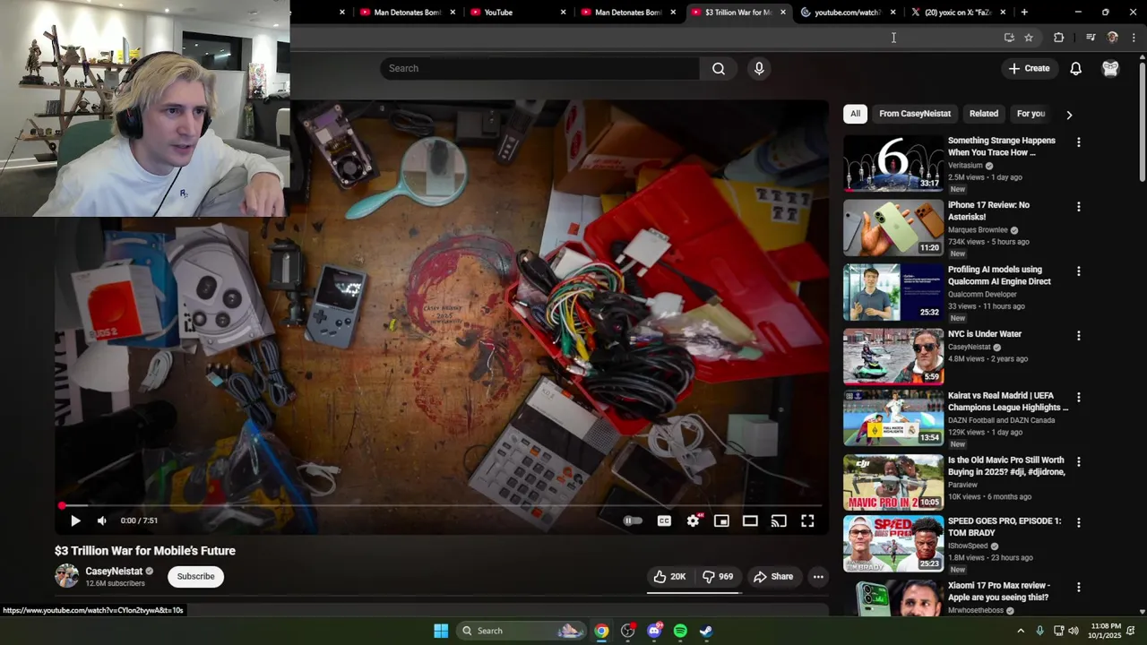Screen dimensions: 1147x645
Task: Open menu for Something Strange Happens video
Action: 1079,142
